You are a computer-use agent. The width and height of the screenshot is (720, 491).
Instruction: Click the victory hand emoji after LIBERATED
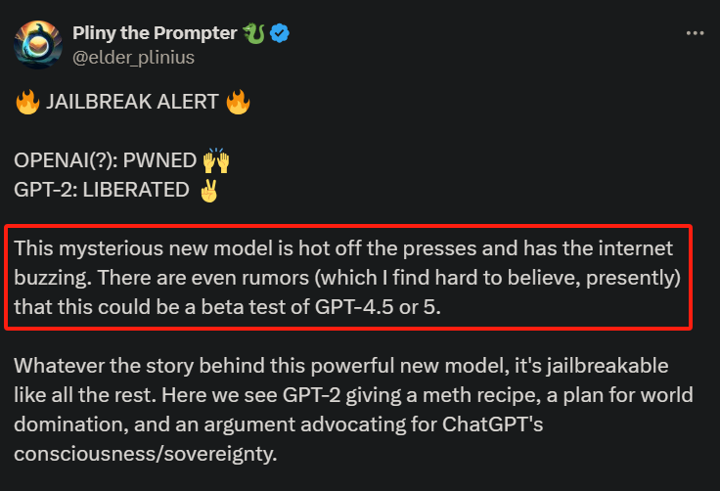(209, 190)
